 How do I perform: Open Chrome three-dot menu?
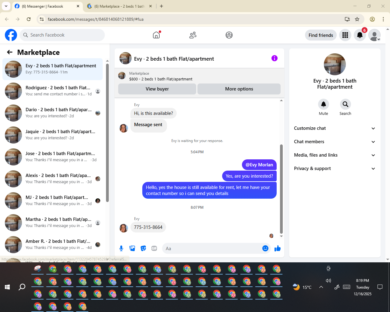tap(383, 19)
